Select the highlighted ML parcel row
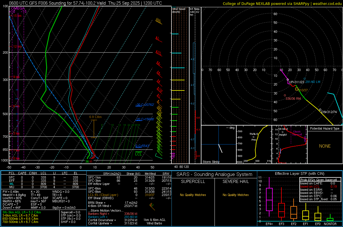 tap(44, 184)
